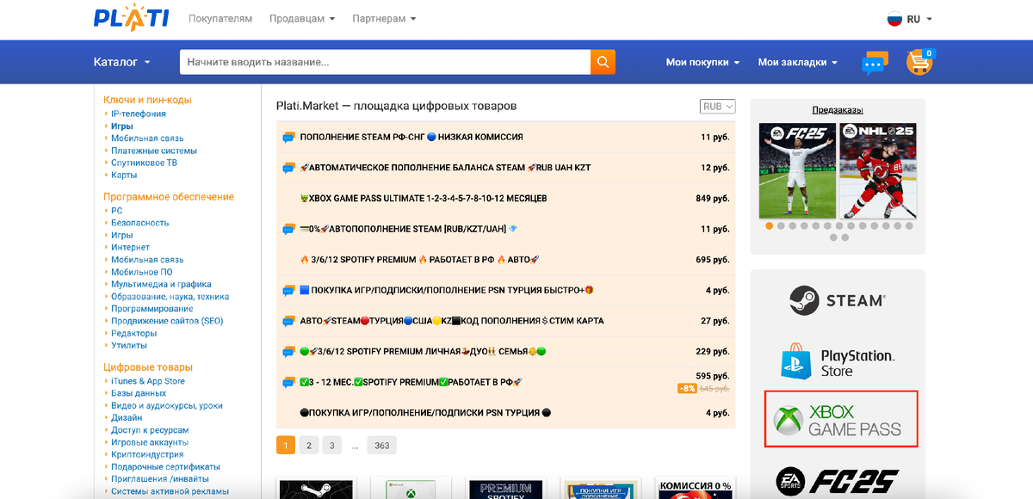Open the PlayStation Store banner

pos(837,362)
